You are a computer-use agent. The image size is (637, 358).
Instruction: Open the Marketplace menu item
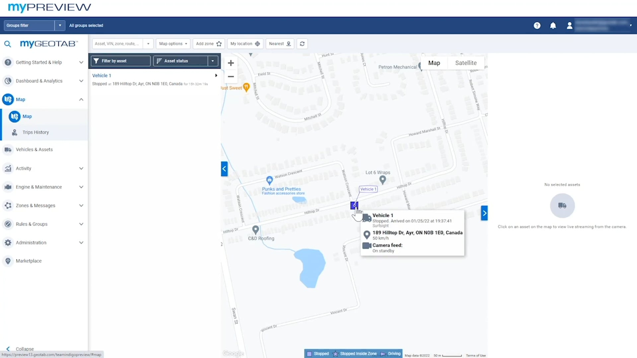tap(29, 261)
